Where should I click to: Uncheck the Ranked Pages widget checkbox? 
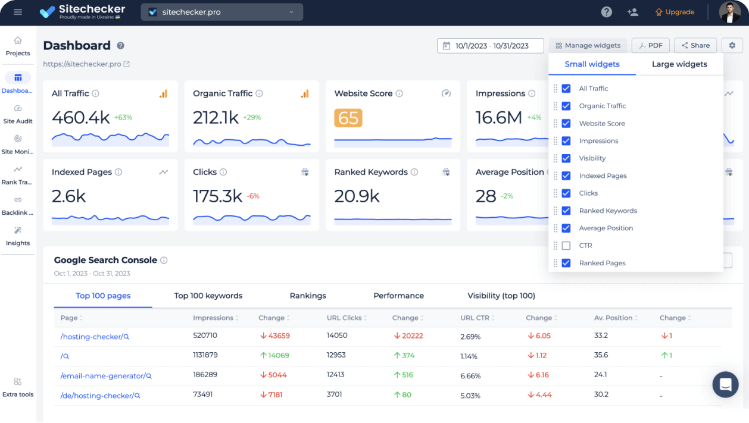tap(566, 263)
